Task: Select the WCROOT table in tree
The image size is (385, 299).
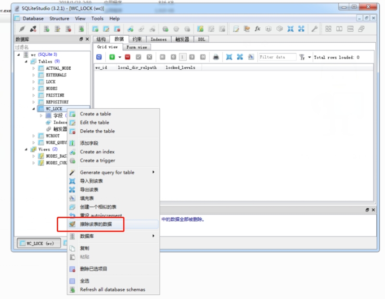Action: click(52, 136)
